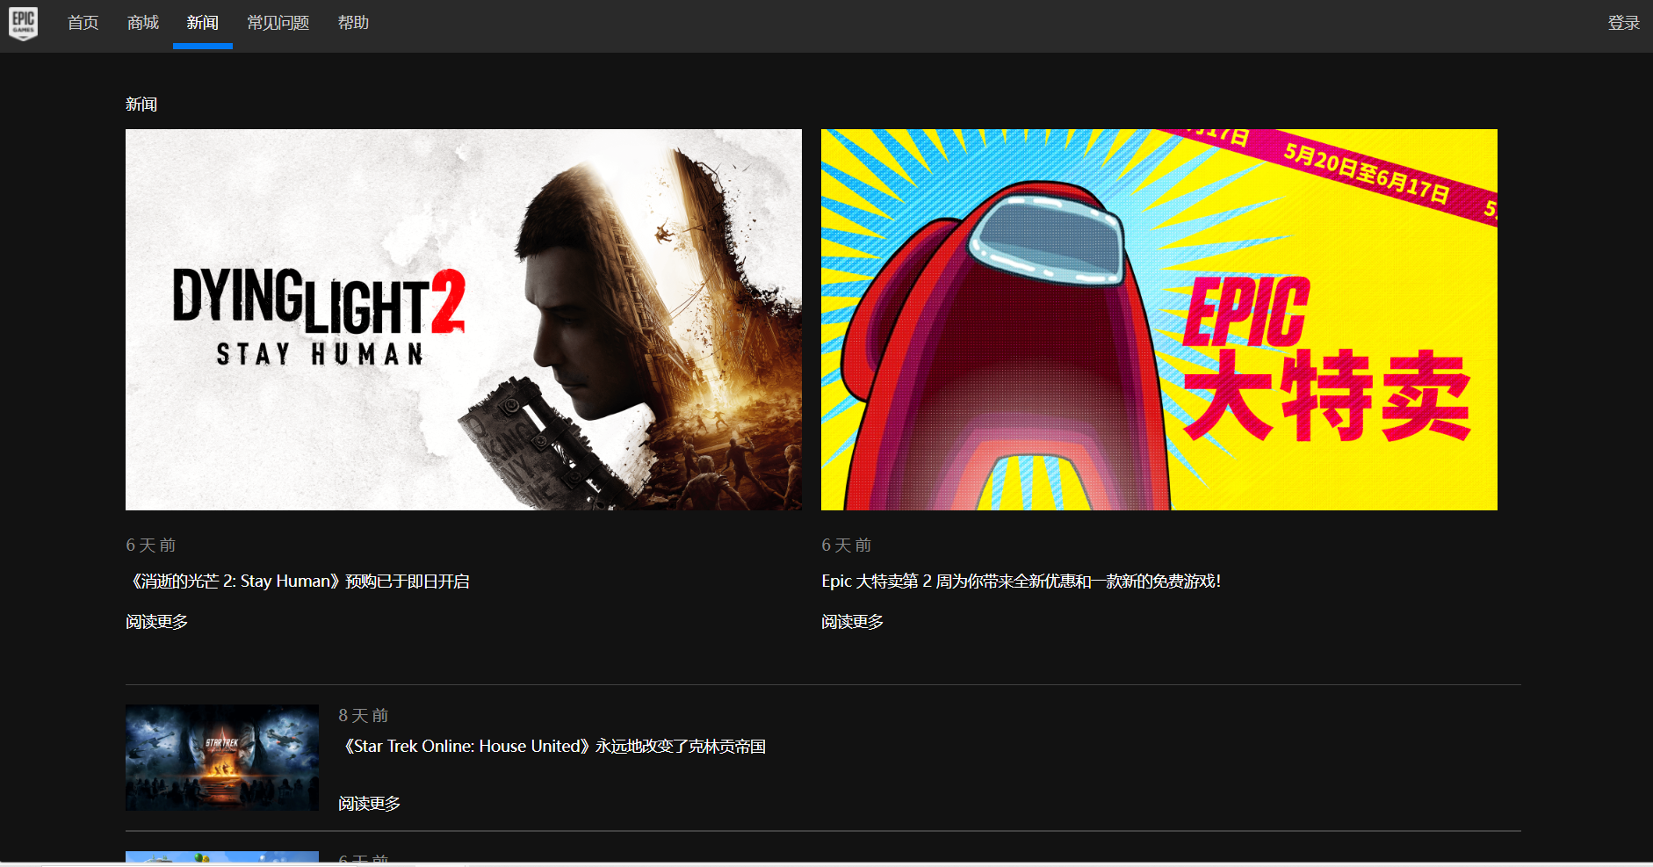Click the 6 天前 date under Epic 大特卖 banner

click(847, 545)
